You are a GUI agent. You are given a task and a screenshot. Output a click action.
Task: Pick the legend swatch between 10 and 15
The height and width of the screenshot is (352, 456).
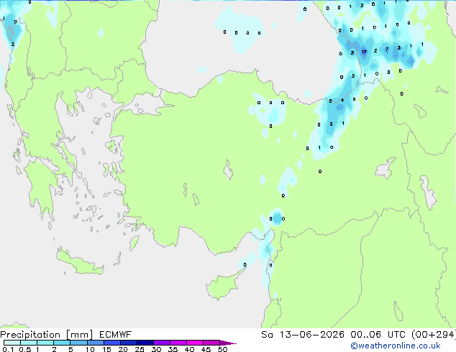(x=96, y=343)
